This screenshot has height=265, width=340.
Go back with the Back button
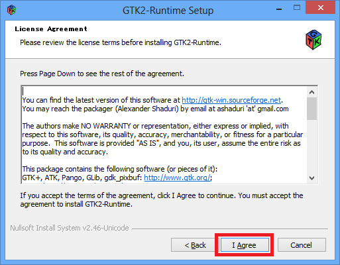point(195,245)
